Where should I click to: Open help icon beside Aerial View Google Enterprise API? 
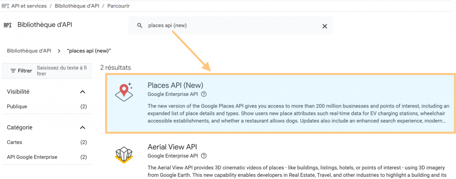coord(204,156)
